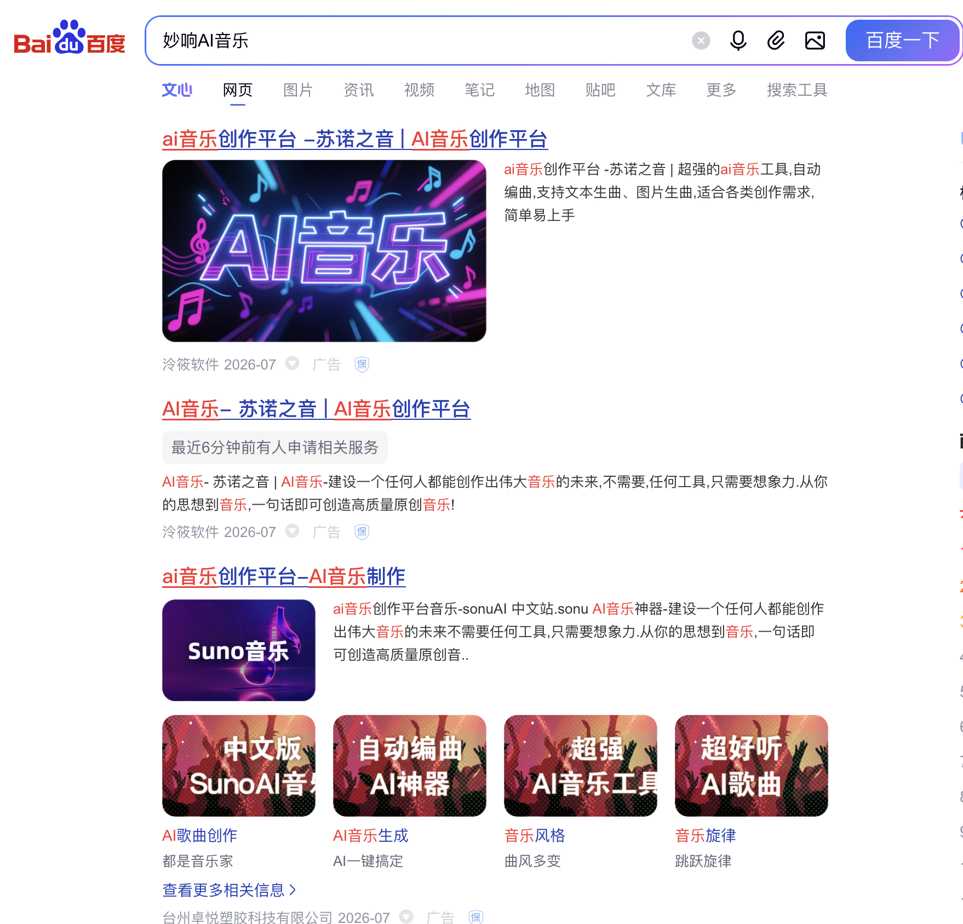Click the AI音乐生成 link
963x924 pixels.
[x=371, y=835]
